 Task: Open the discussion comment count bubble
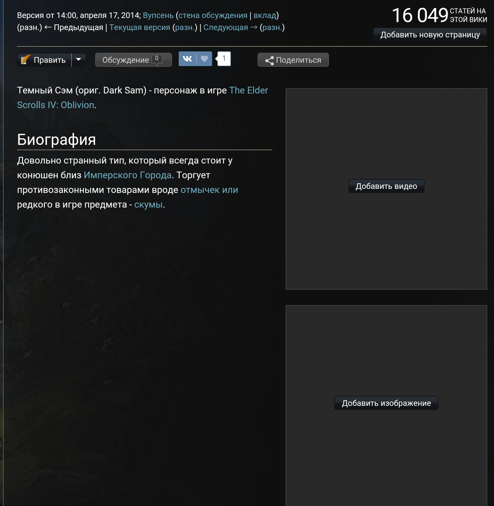click(157, 59)
